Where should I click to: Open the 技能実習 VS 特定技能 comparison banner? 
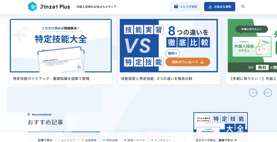pyautogui.click(x=169, y=46)
